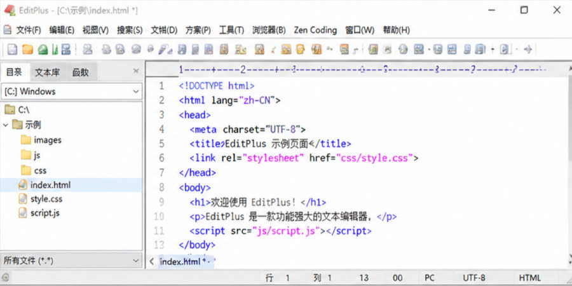572x286 pixels.
Task: Open the [C:] Windows drive dropdown
Action: coord(71,91)
